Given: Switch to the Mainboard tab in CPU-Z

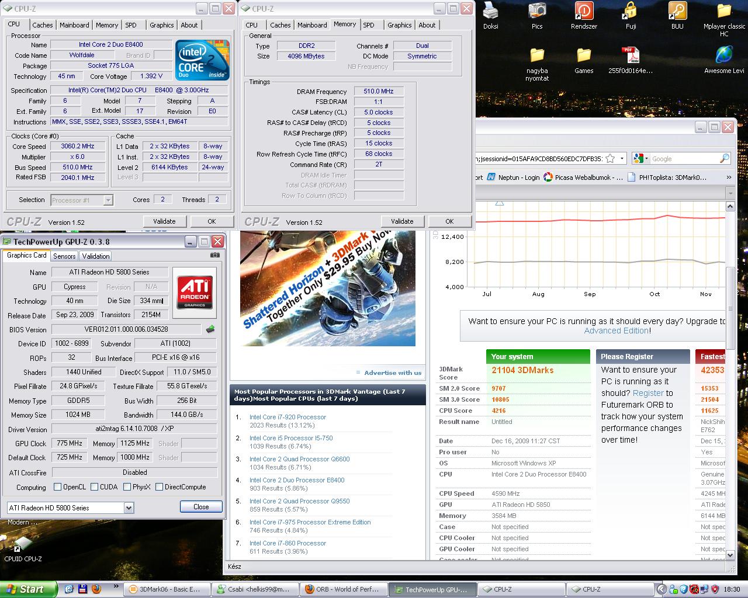Looking at the screenshot, I should (74, 25).
